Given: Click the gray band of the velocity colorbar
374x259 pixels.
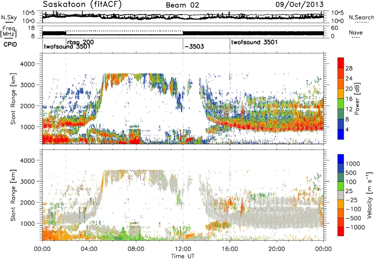Looking at the screenshot, I should 341,195.
